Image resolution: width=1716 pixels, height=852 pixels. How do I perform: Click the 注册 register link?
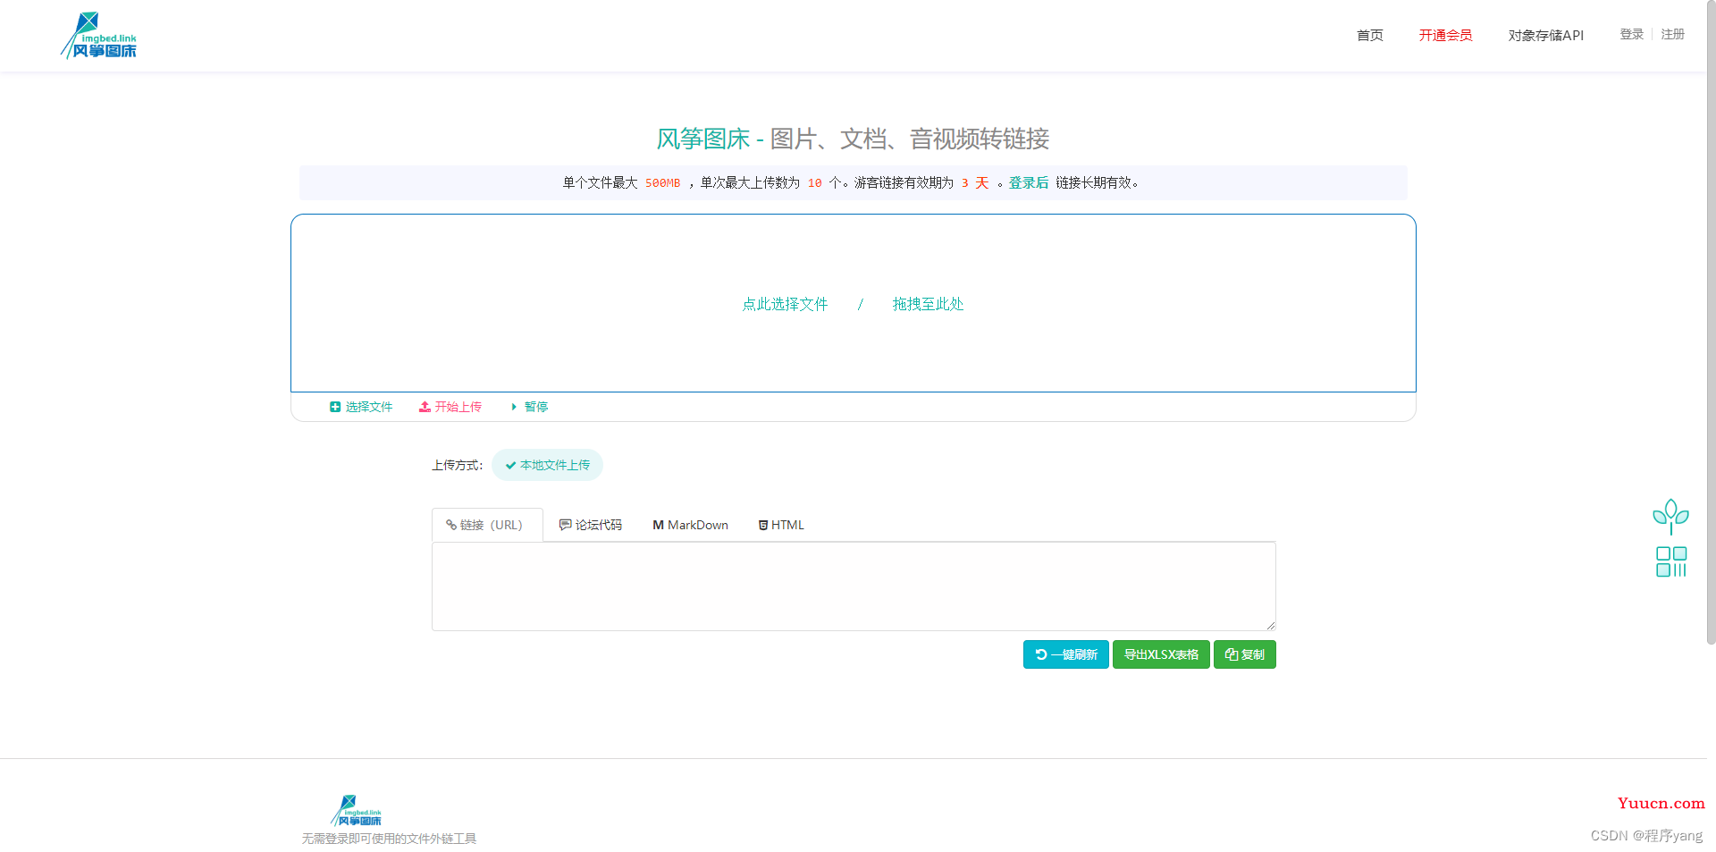[1672, 34]
